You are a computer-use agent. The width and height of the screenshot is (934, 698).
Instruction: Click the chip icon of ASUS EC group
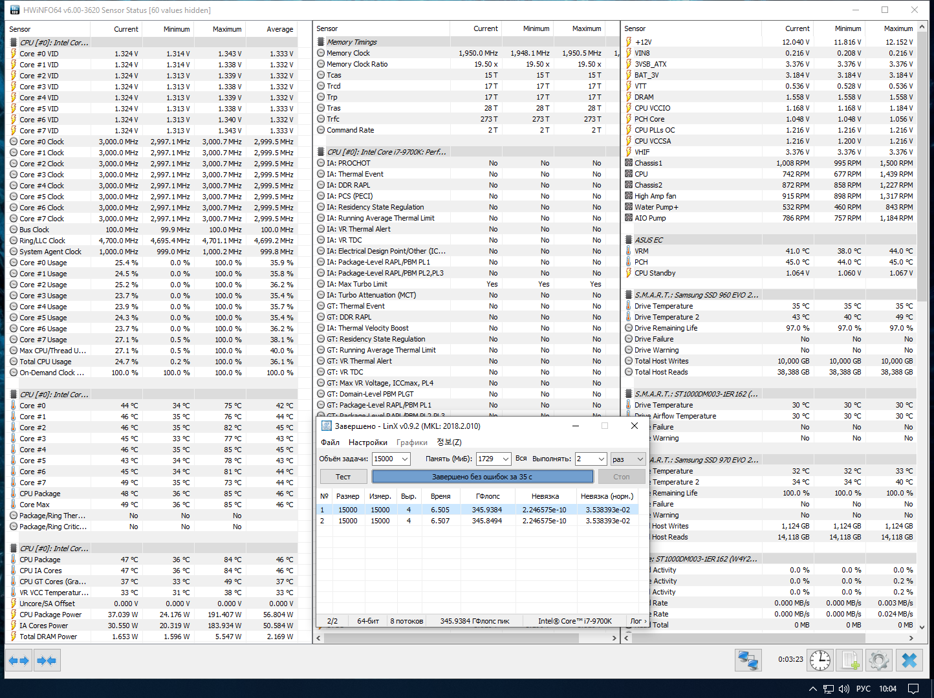(629, 240)
